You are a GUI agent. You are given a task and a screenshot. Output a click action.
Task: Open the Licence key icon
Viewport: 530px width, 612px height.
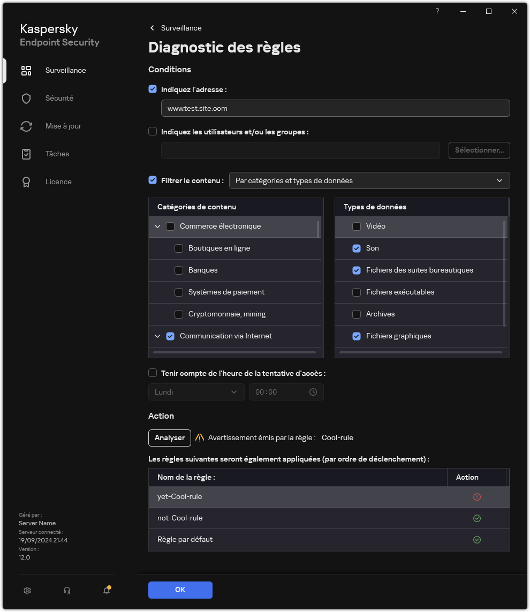click(26, 182)
